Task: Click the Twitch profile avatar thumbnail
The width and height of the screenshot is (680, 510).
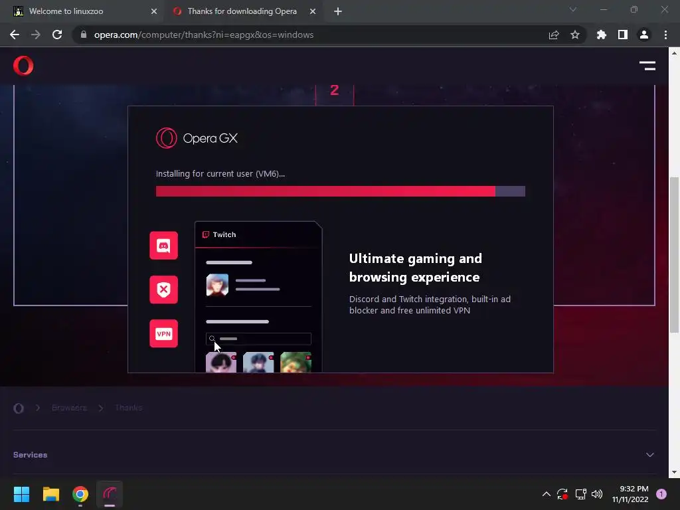Action: (x=217, y=285)
